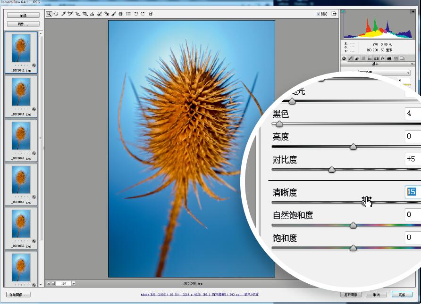Select the Zoom tool in the toolbar
The width and height of the screenshot is (421, 304).
[49, 14]
